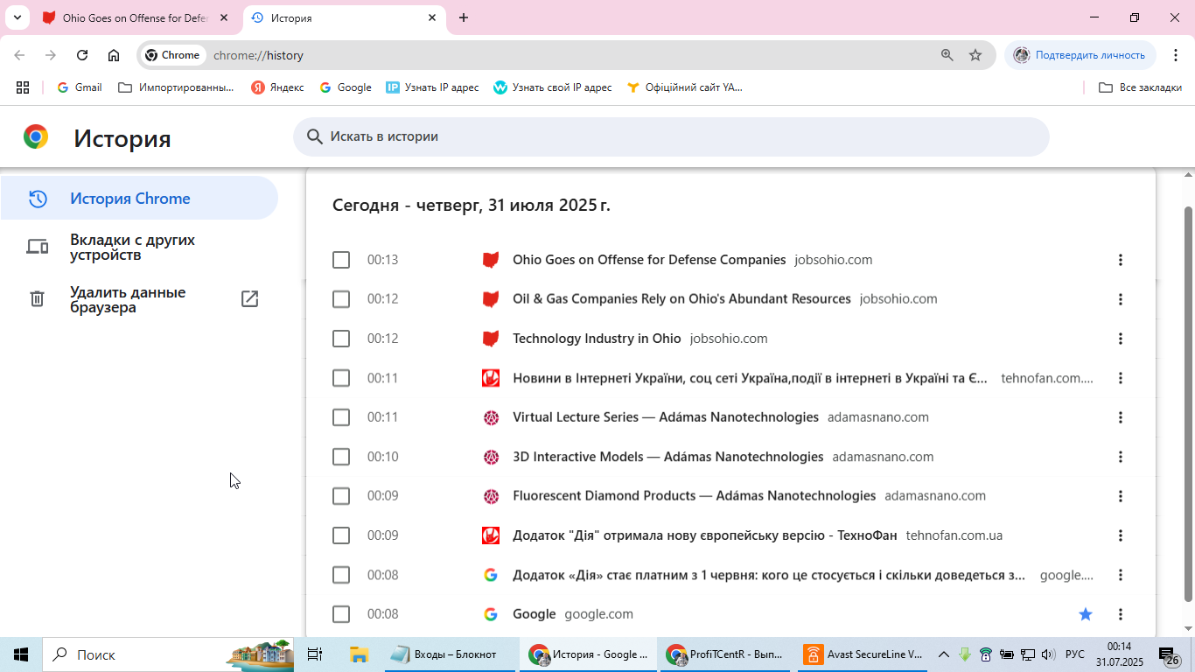Click the reload page icon
The width and height of the screenshot is (1195, 672).
pyautogui.click(x=82, y=55)
